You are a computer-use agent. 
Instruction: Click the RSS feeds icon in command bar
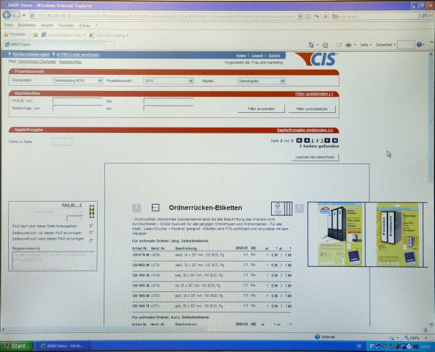point(326,45)
